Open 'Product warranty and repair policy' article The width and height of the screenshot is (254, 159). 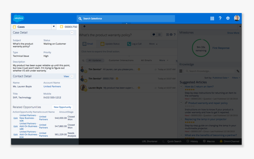(x=208, y=103)
